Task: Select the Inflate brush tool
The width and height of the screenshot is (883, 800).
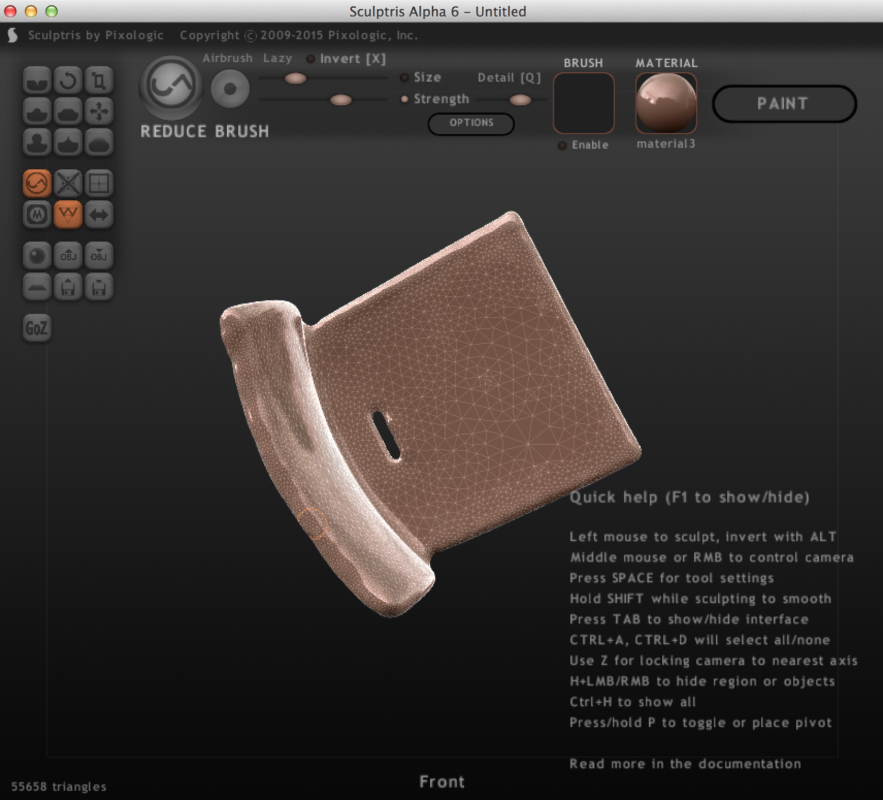Action: [37, 142]
